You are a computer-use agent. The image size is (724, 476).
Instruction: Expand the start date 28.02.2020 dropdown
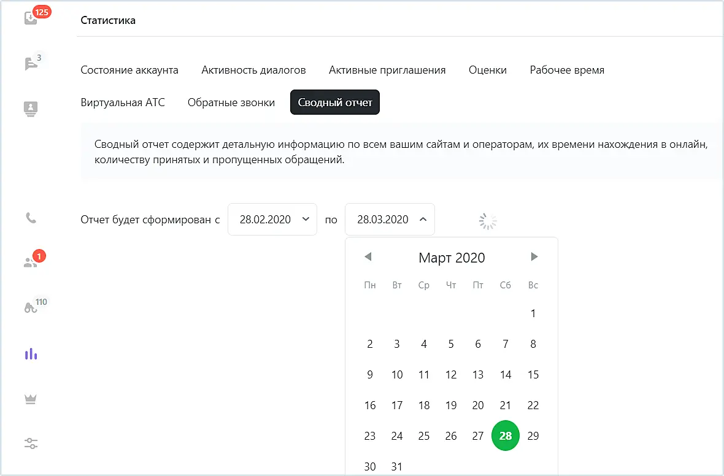click(272, 220)
